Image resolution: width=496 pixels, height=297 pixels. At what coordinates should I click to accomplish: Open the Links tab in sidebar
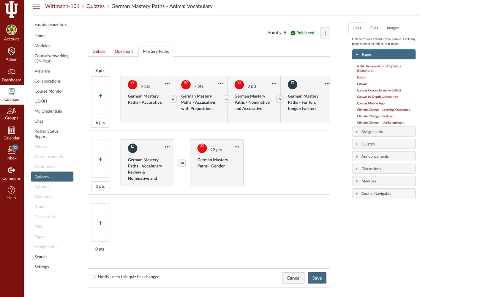357,28
